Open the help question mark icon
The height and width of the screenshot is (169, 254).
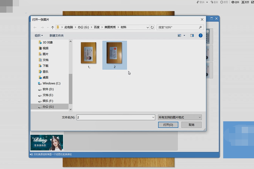pos(201,35)
